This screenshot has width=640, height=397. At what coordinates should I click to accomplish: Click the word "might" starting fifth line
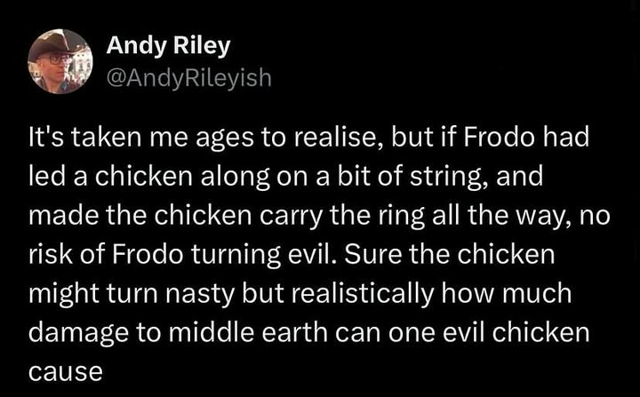56,292
